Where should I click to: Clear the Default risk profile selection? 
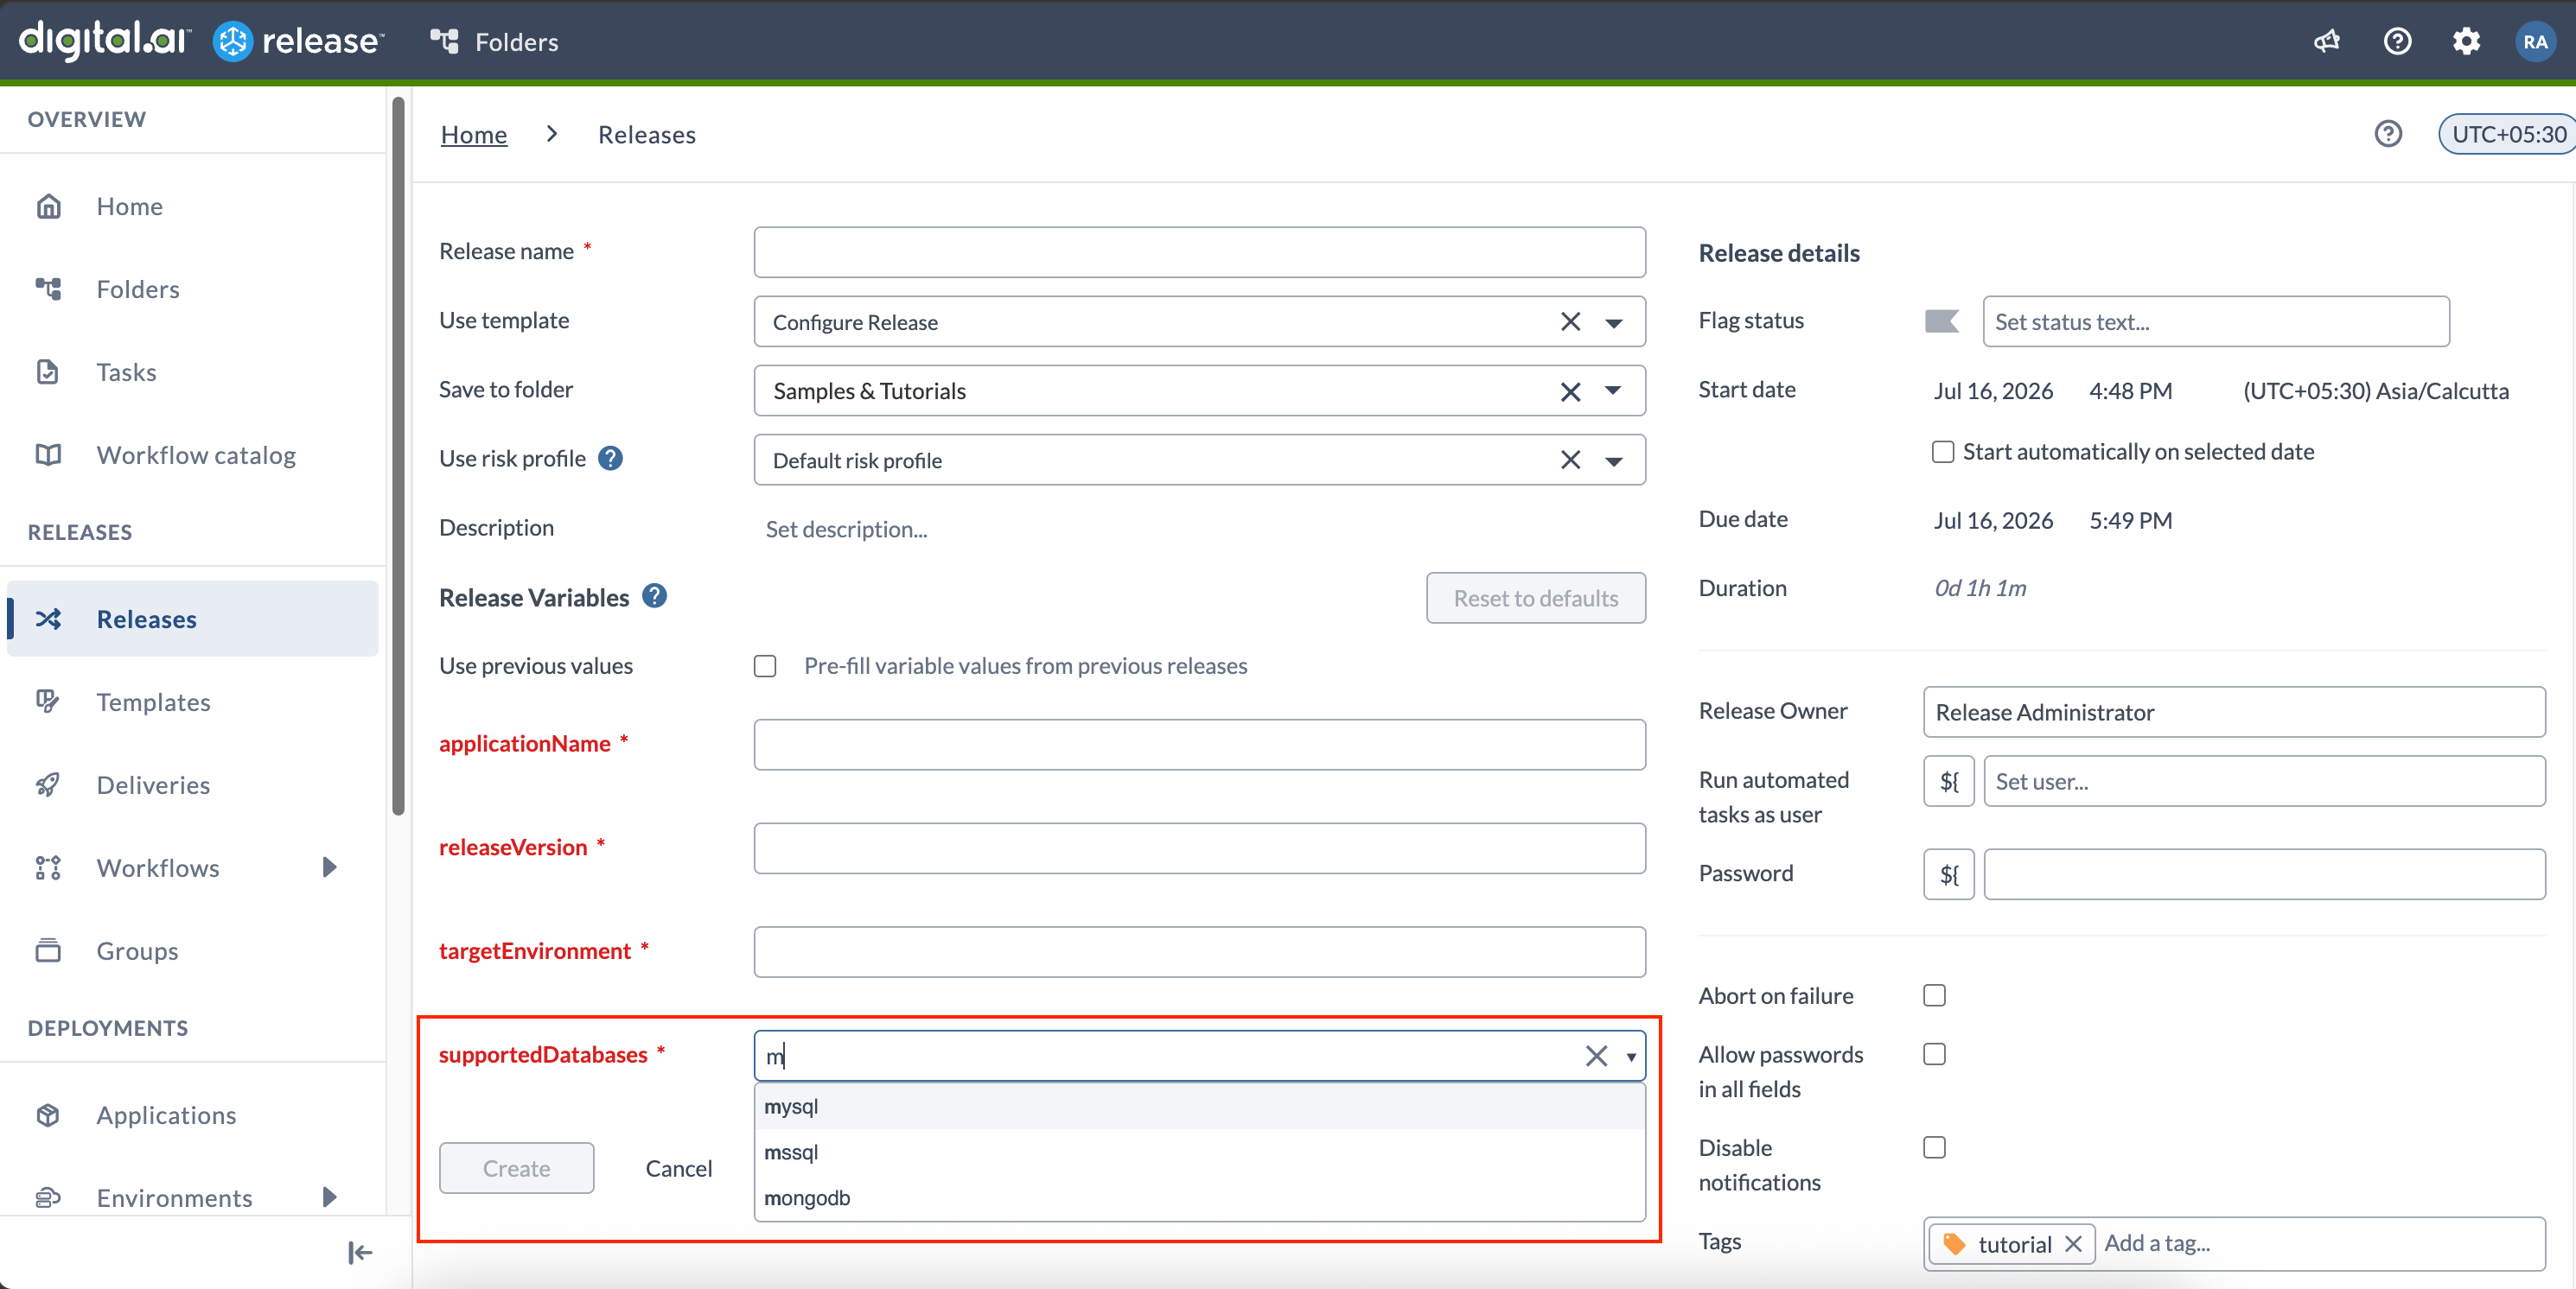(x=1570, y=460)
